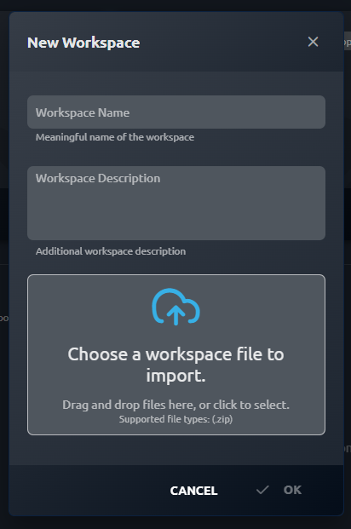Open the workspace file import drop zone
This screenshot has height=529, width=351.
pyautogui.click(x=176, y=354)
